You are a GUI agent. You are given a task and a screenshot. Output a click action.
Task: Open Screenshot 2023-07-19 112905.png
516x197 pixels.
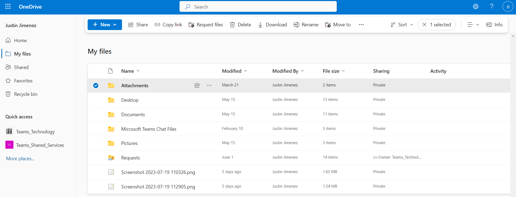[x=158, y=187]
